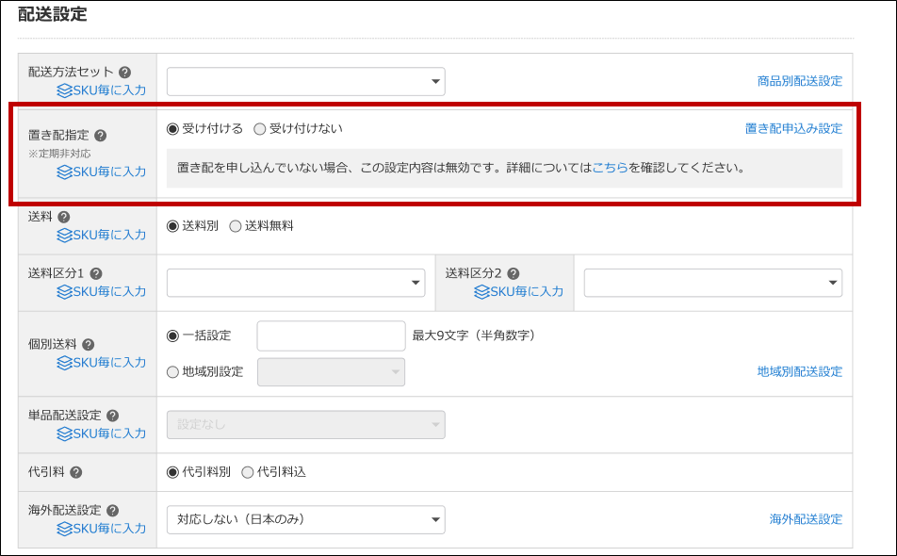The image size is (897, 556).
Task: Expand the 送料区分1 dropdown
Action: (296, 283)
